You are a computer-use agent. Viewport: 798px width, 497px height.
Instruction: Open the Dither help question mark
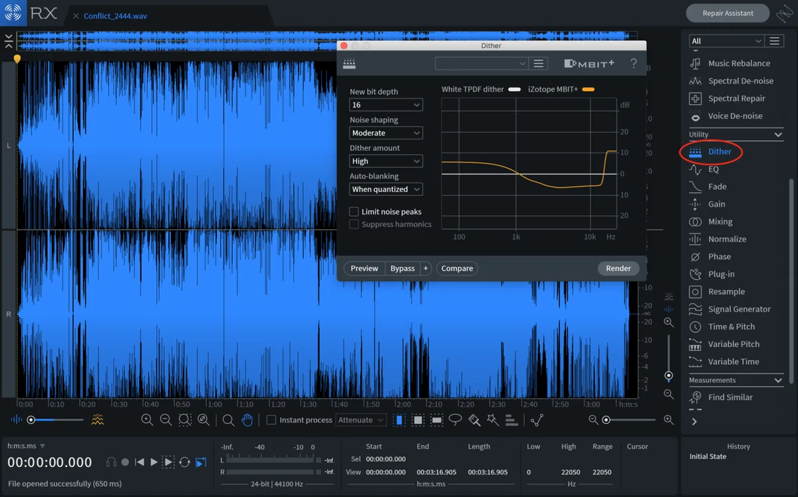633,63
